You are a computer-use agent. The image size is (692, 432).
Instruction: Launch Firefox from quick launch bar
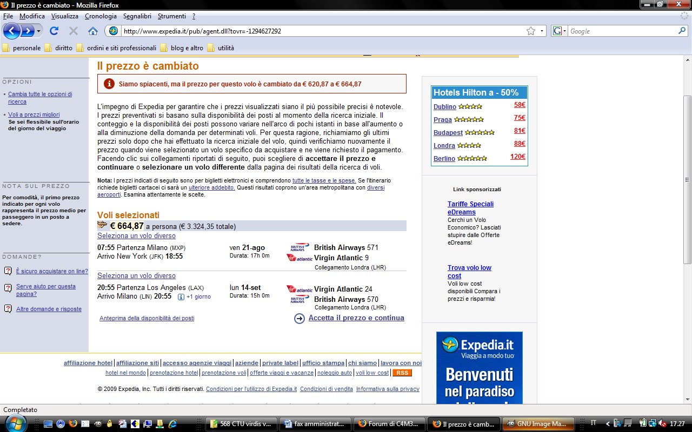click(73, 423)
